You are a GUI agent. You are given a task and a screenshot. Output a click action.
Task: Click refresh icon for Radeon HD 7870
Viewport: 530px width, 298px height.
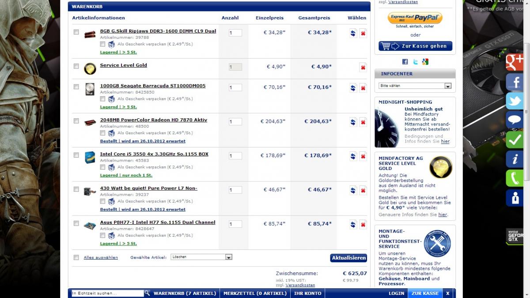[353, 122]
